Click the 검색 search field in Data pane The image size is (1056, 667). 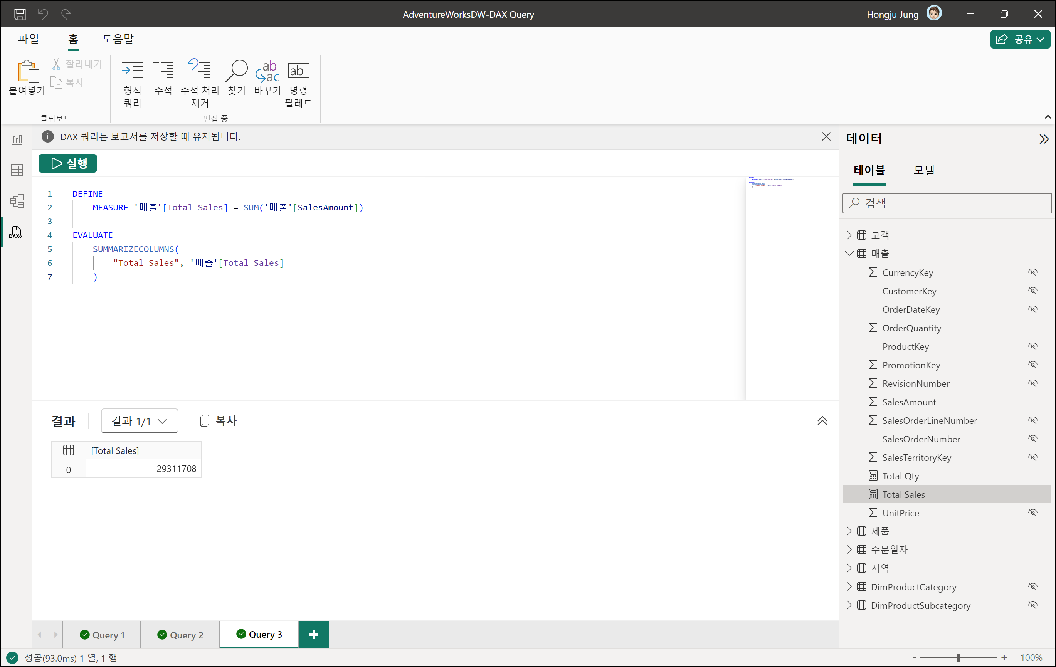click(947, 203)
